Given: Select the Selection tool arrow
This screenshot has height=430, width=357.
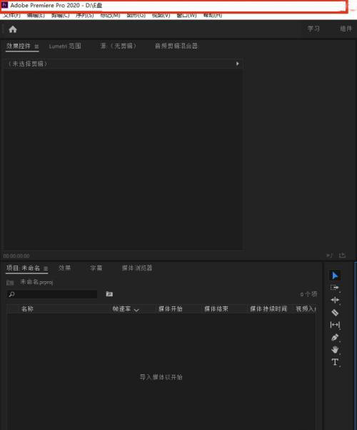Looking at the screenshot, I should point(335,275).
